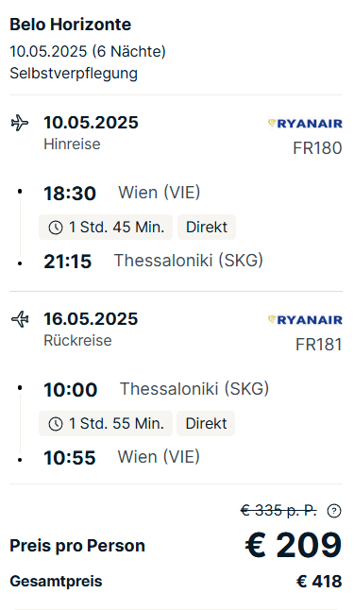Open the price info question mark icon

click(x=334, y=511)
